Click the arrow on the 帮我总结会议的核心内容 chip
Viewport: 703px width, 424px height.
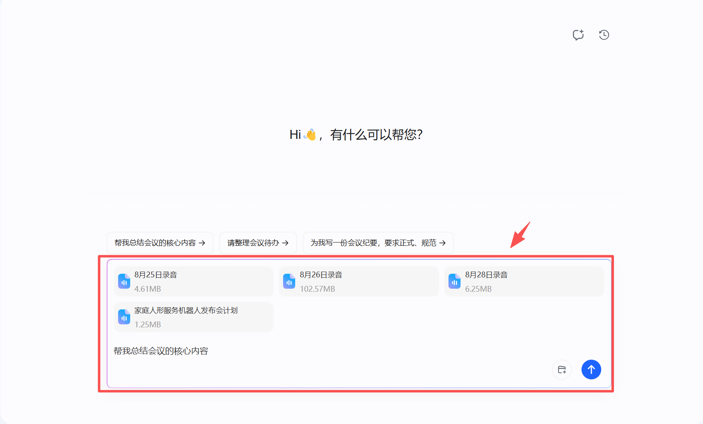202,243
